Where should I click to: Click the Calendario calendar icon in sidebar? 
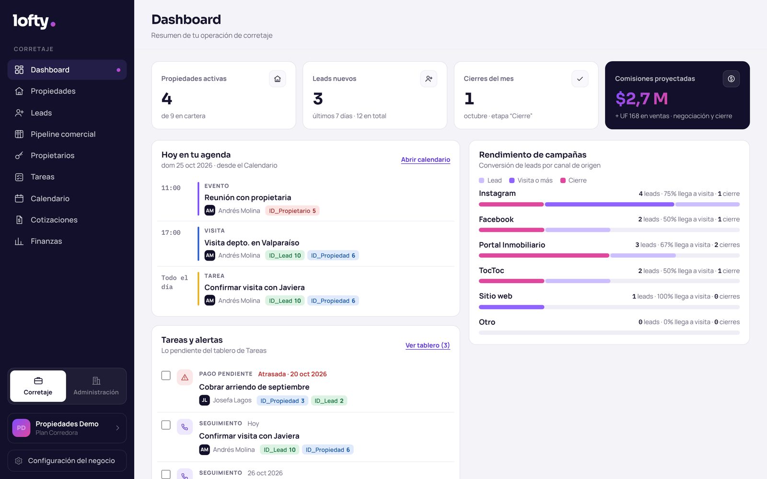[x=19, y=198]
